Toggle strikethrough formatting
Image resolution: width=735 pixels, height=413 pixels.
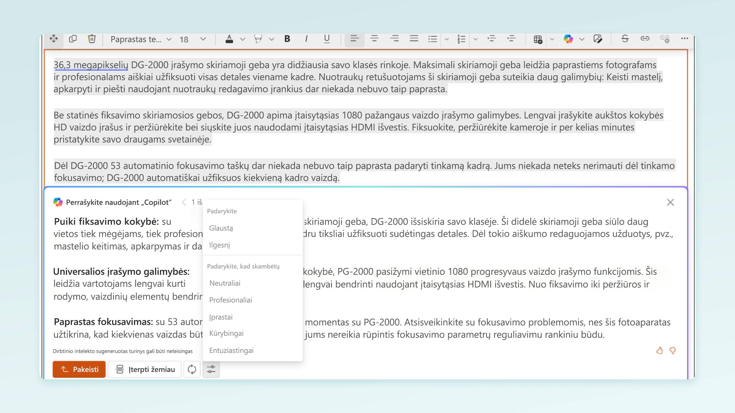coord(625,39)
